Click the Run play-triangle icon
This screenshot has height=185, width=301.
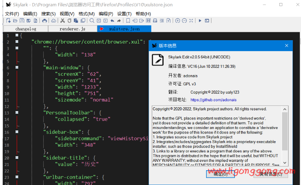coord(200,21)
